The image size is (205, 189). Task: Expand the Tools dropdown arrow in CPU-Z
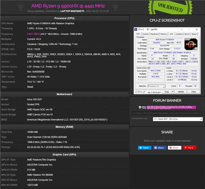click(172, 92)
